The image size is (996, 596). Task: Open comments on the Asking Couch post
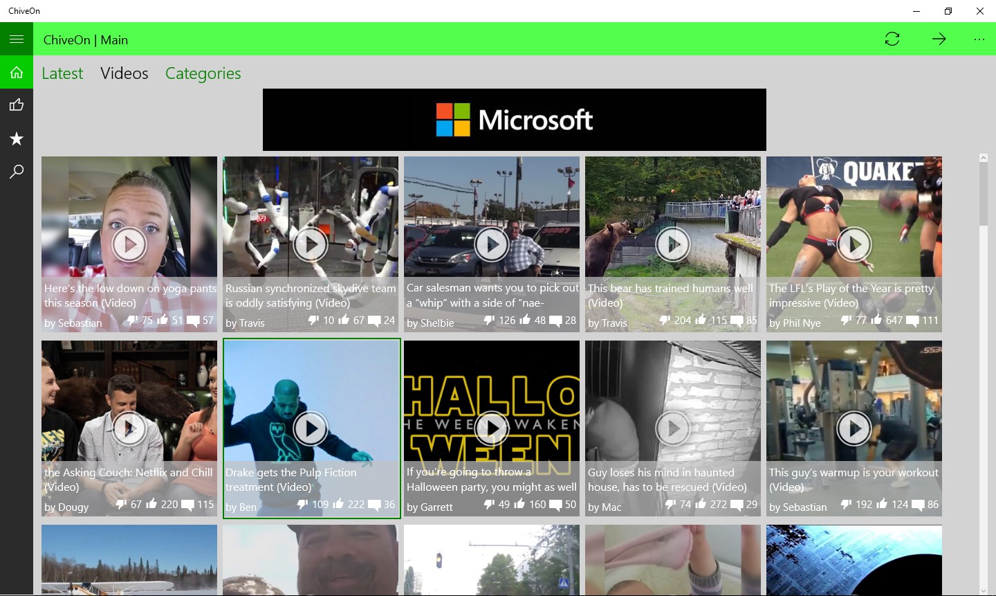[x=187, y=505]
